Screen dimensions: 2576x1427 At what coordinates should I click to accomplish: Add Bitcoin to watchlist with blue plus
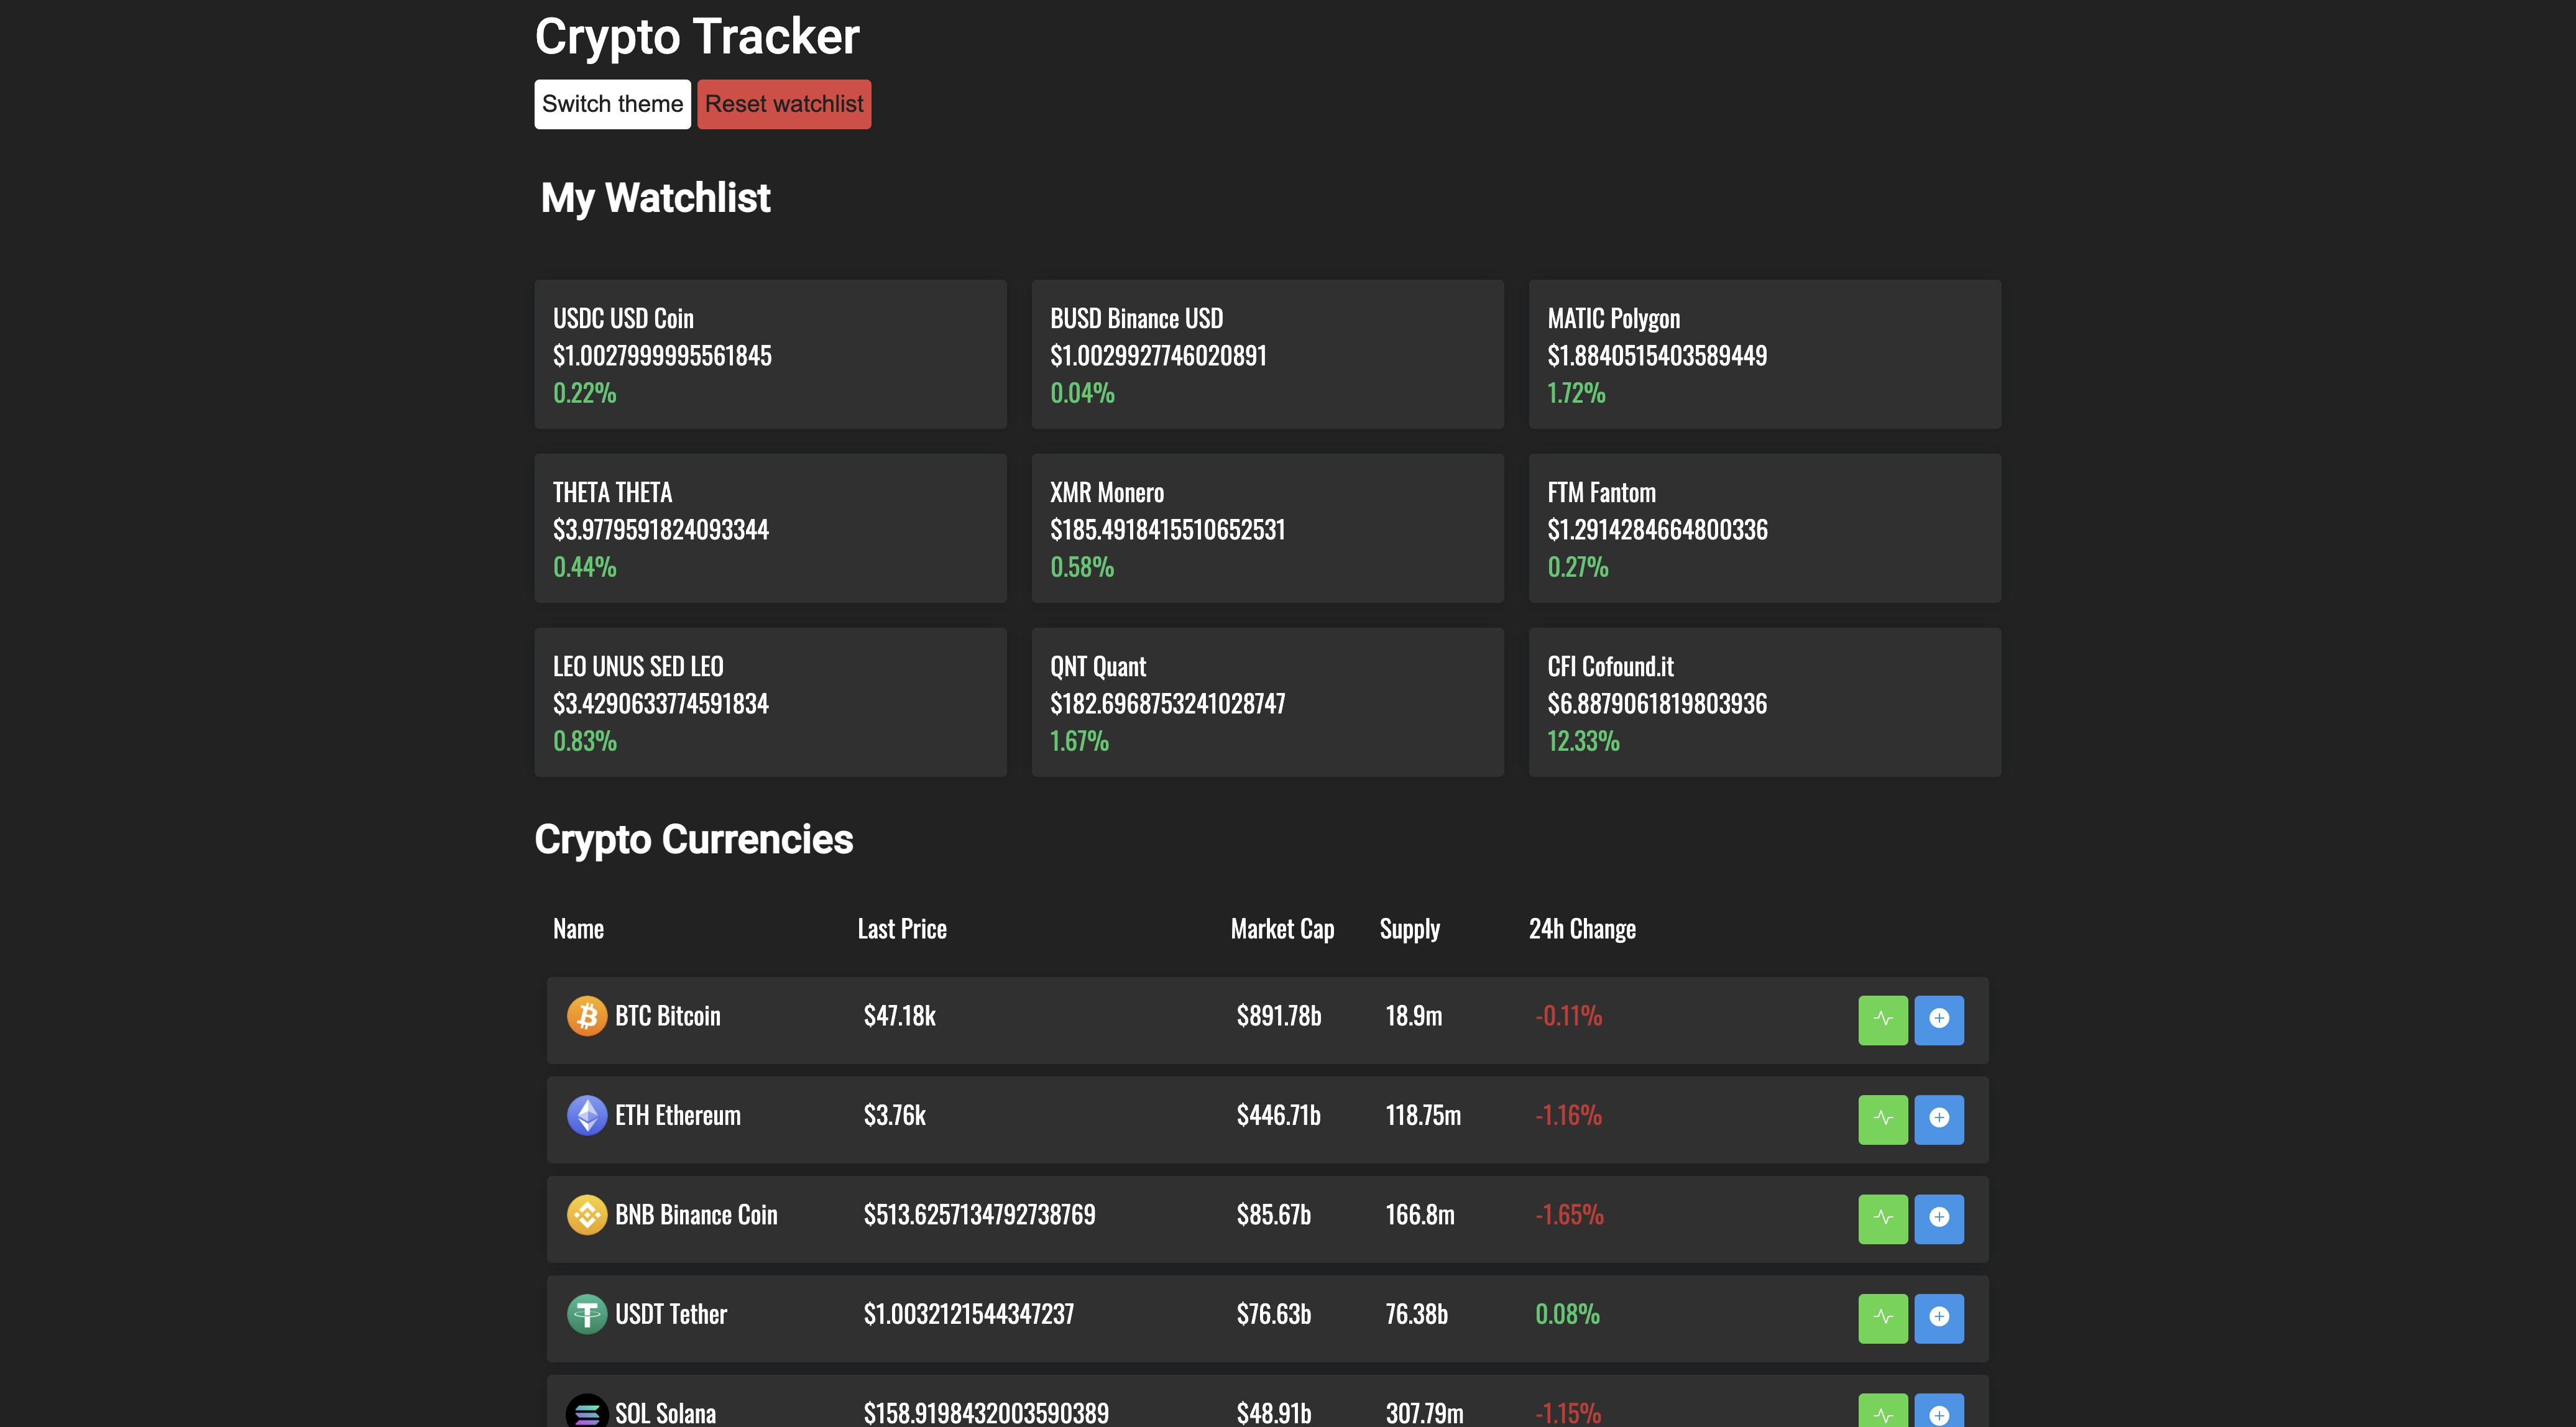pos(1938,1019)
